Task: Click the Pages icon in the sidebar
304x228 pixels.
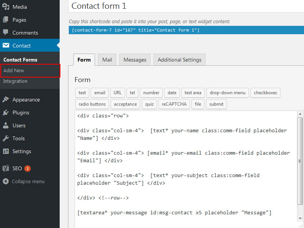Action: click(6, 20)
